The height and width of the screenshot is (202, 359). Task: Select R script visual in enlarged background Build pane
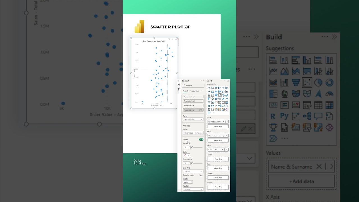click(x=273, y=116)
